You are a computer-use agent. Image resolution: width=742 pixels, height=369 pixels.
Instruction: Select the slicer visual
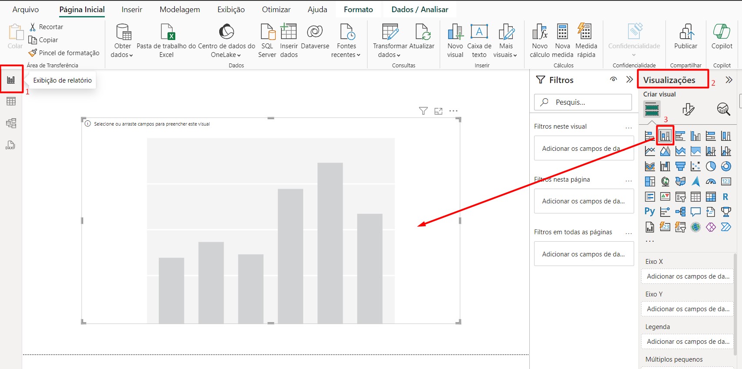[680, 196]
